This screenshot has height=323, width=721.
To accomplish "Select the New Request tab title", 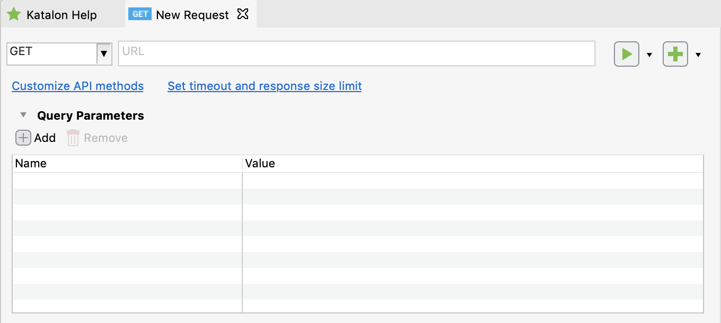I will click(192, 15).
